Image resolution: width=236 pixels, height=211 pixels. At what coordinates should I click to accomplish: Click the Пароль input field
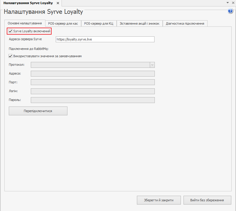click(x=93, y=100)
